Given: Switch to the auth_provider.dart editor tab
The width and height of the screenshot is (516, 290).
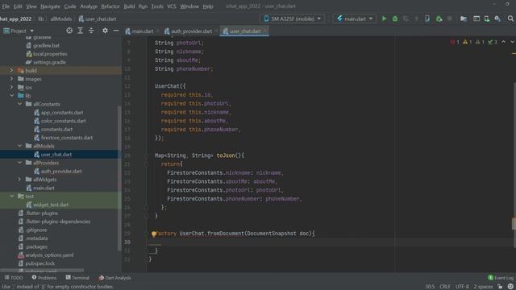Looking at the screenshot, I should click(188, 31).
